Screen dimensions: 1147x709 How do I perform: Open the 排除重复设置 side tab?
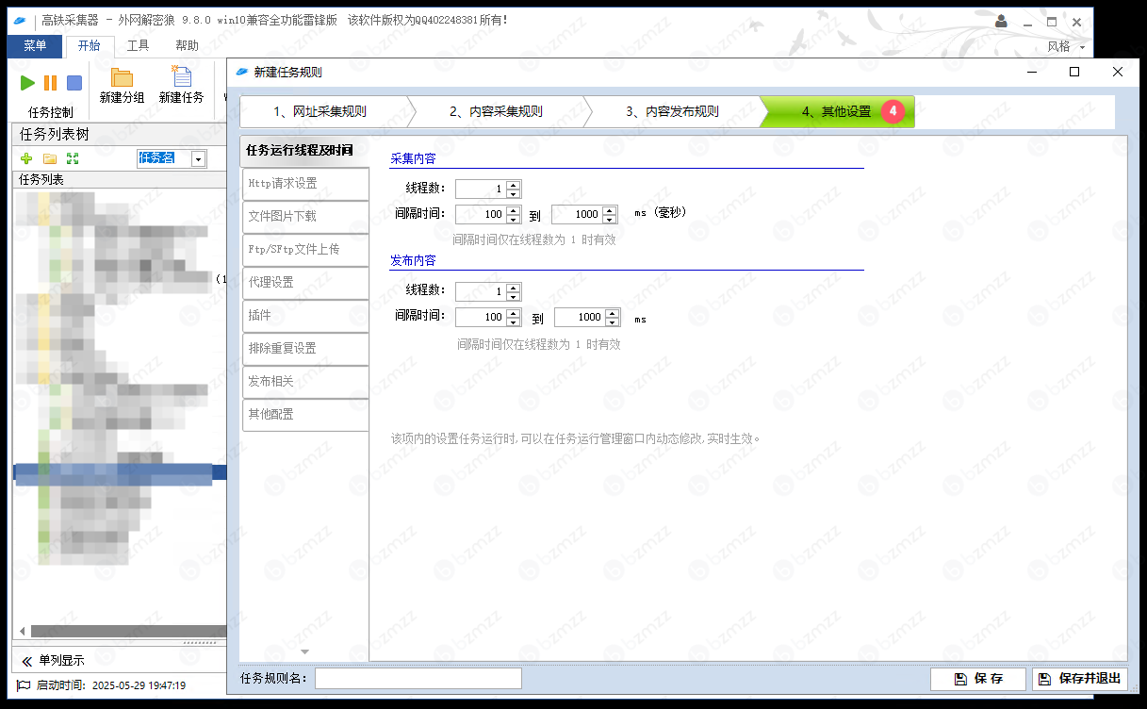coord(304,348)
